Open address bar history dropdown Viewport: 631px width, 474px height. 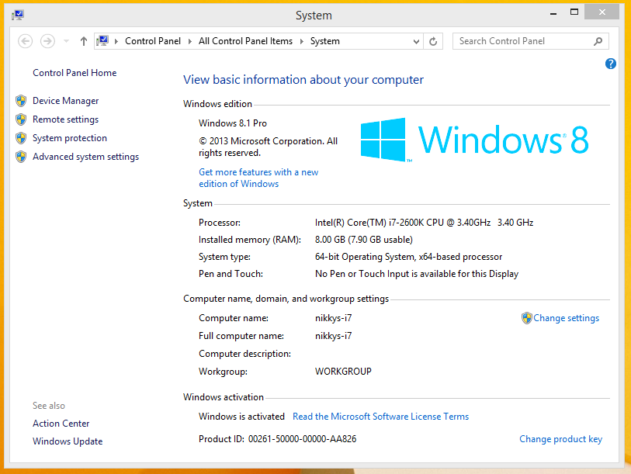pyautogui.click(x=417, y=41)
